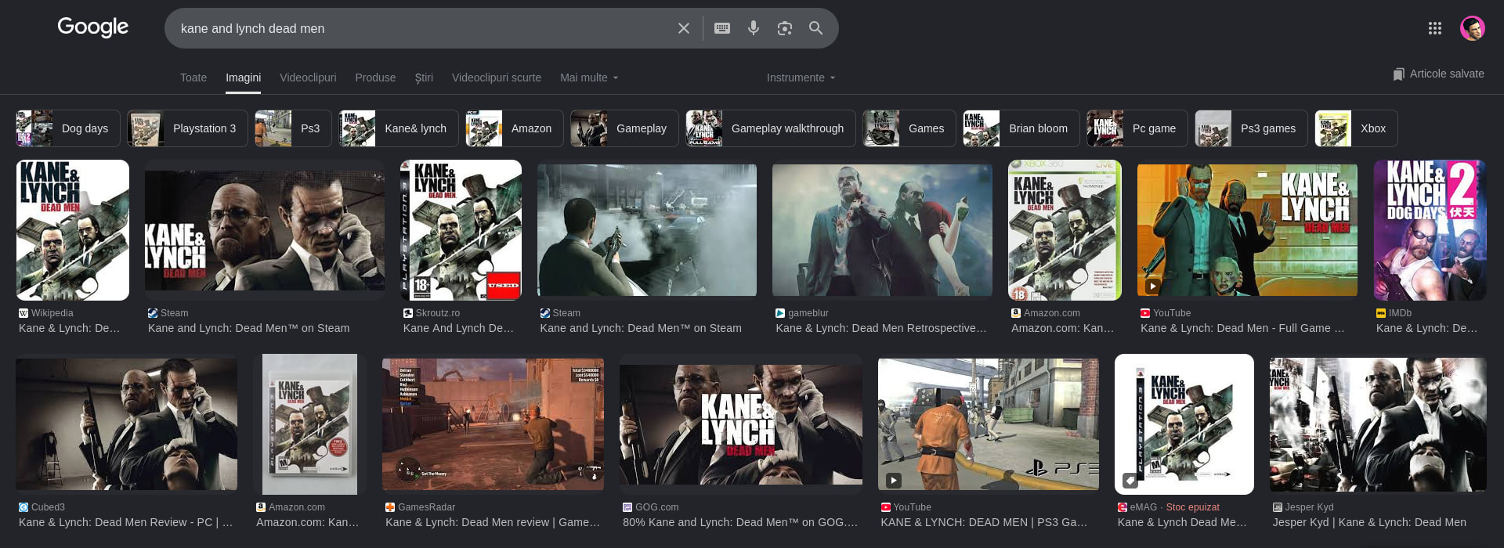
Task: Filter by the Pc game chip
Action: (x=1137, y=128)
